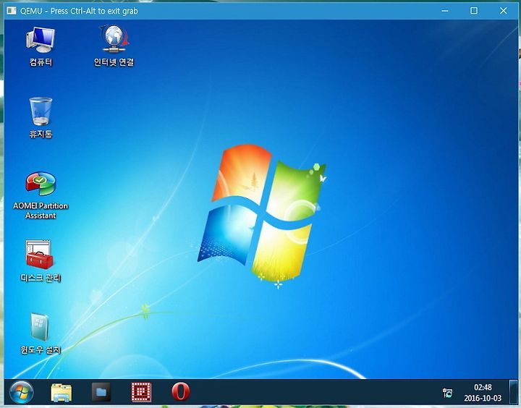Maximize the QEMU window
521x408 pixels.
(474, 11)
